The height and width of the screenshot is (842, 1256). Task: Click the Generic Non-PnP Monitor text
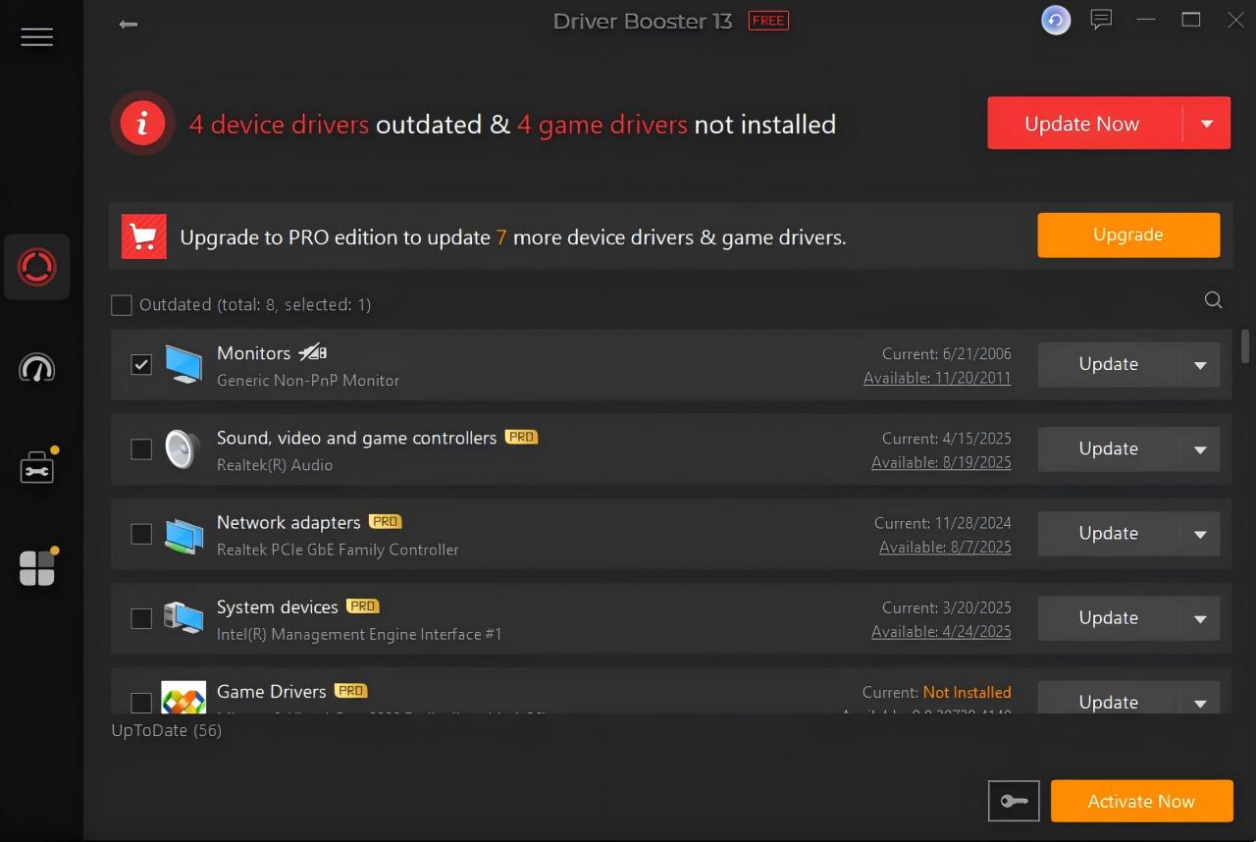tap(308, 380)
